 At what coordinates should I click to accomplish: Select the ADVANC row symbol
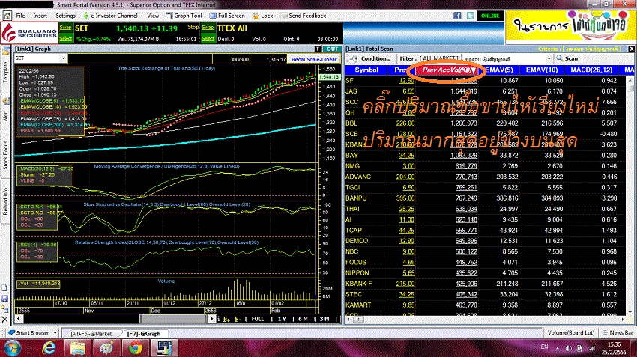358,177
